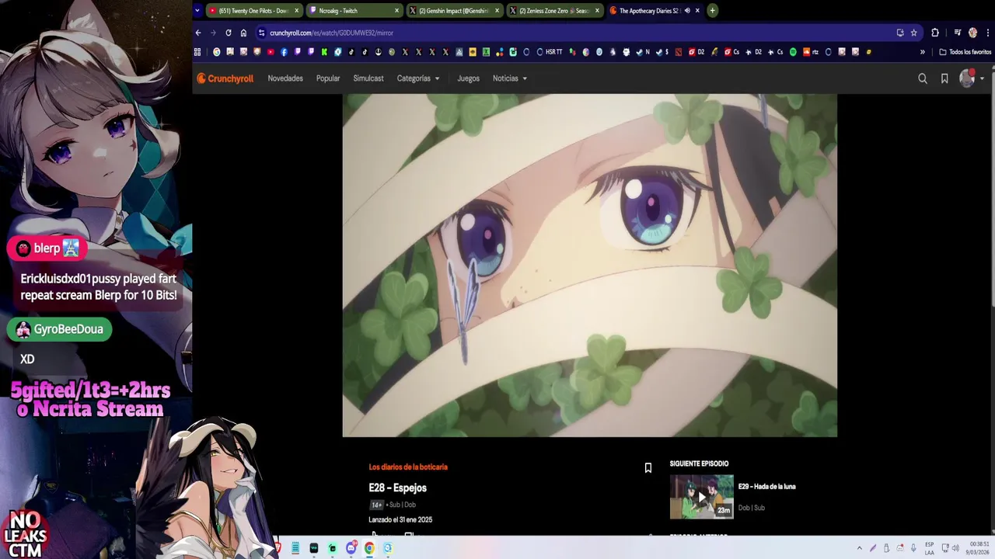The image size is (995, 559).
Task: Mute The Apothecary Diaries tab audio icon
Action: pyautogui.click(x=687, y=11)
